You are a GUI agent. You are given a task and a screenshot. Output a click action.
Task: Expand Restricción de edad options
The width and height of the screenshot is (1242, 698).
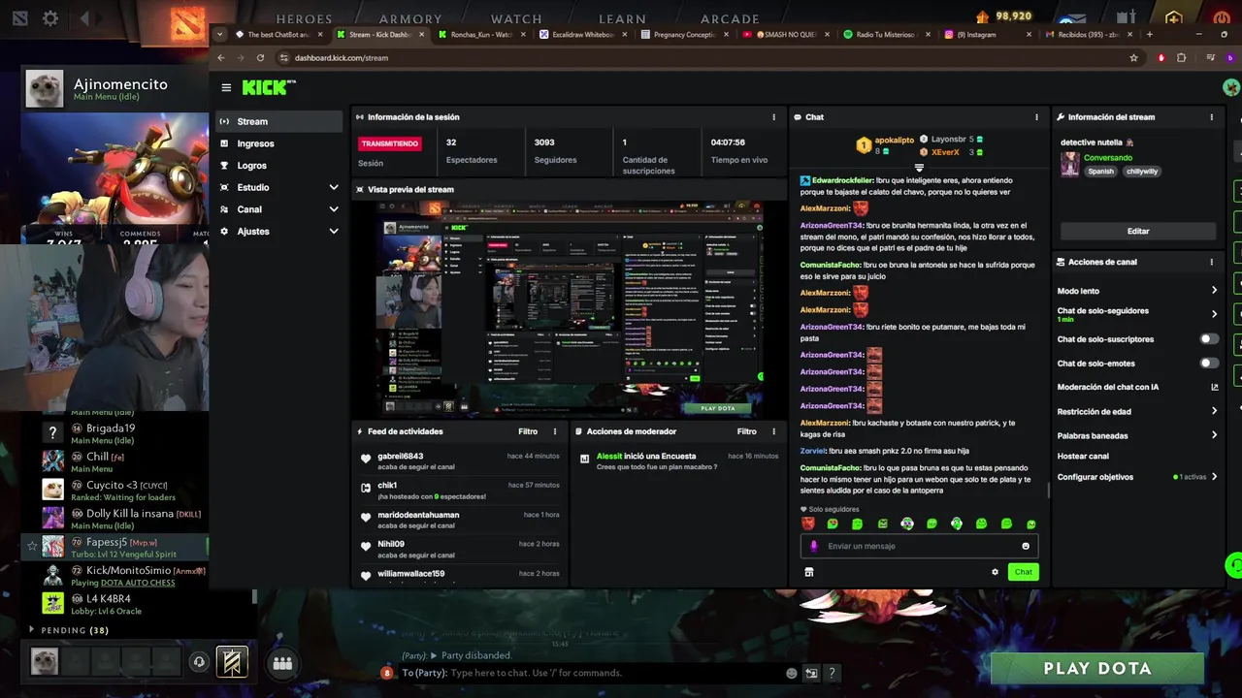[x=1214, y=411]
